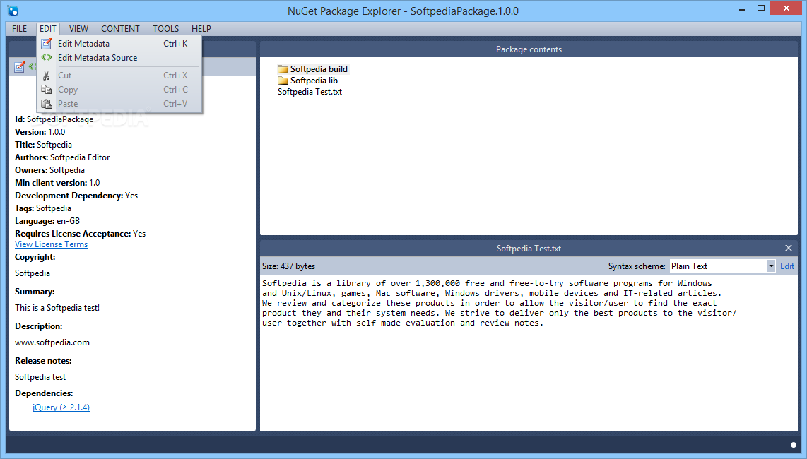Viewport: 807px width, 459px height.
Task: Click the 'Min client version: 1.0' line
Action: click(57, 183)
